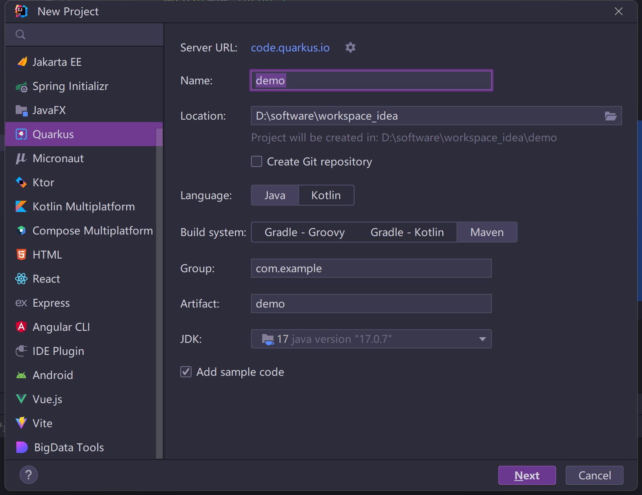Click the Next button

pos(527,475)
